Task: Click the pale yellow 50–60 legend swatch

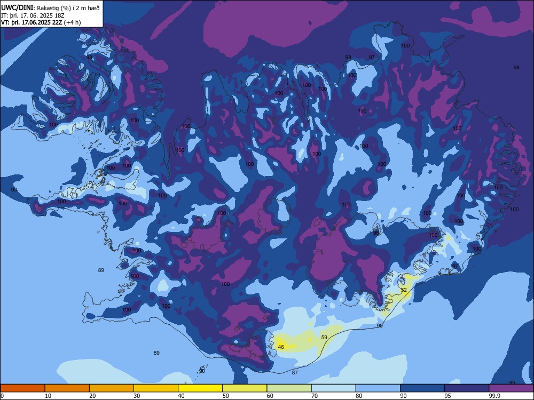Action: (x=245, y=388)
